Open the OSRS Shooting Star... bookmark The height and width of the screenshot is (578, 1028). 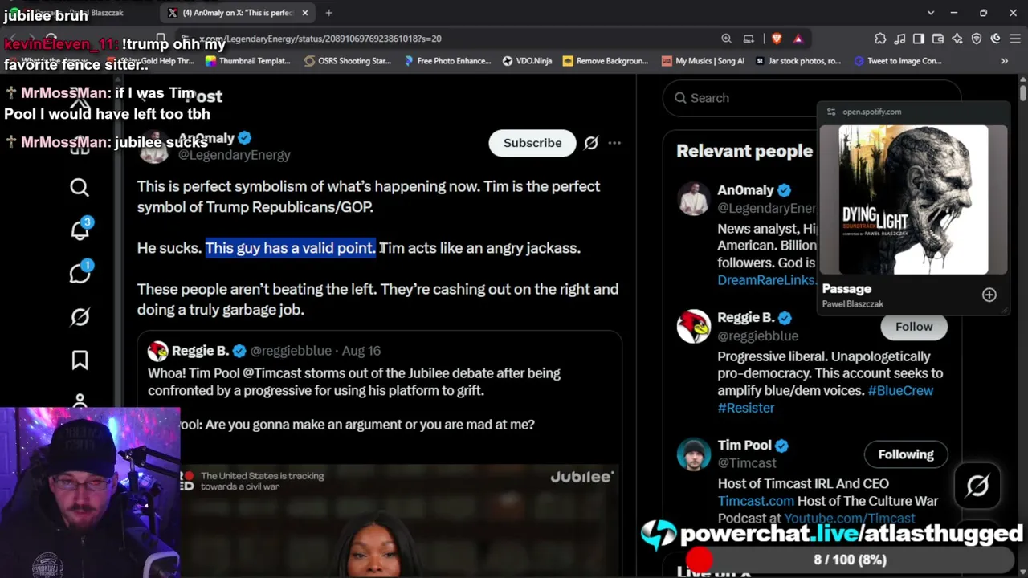(348, 61)
